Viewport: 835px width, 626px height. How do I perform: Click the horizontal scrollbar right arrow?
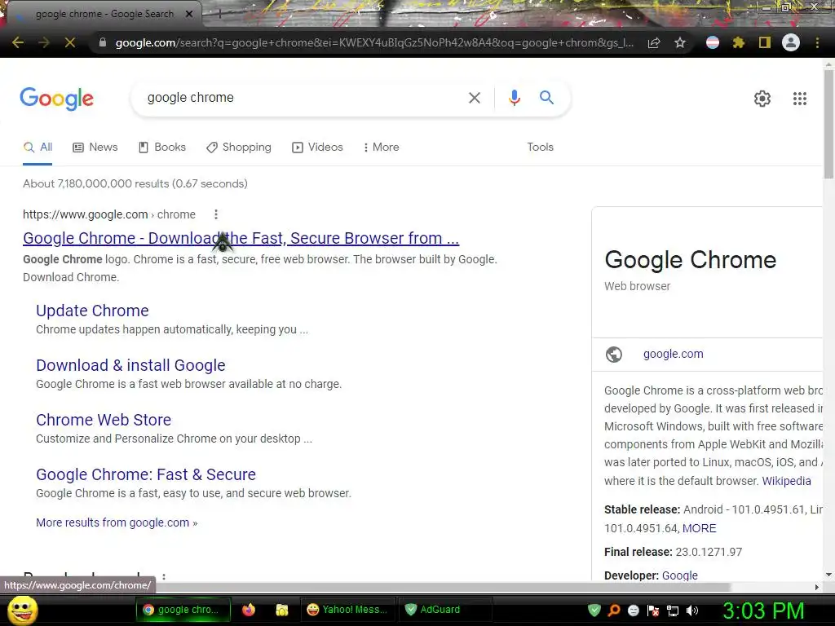(817, 587)
